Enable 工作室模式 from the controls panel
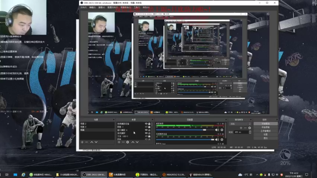The height and width of the screenshot is (178, 317). 265,131
